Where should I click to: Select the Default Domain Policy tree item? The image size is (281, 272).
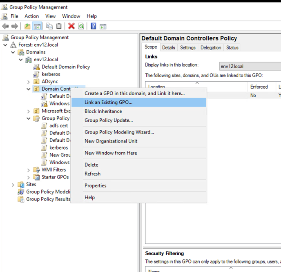66,67
